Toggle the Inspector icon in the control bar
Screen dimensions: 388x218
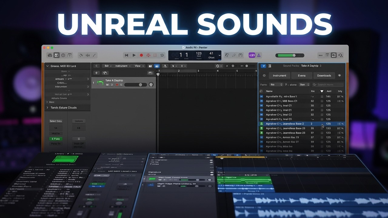pyautogui.click(x=56, y=55)
